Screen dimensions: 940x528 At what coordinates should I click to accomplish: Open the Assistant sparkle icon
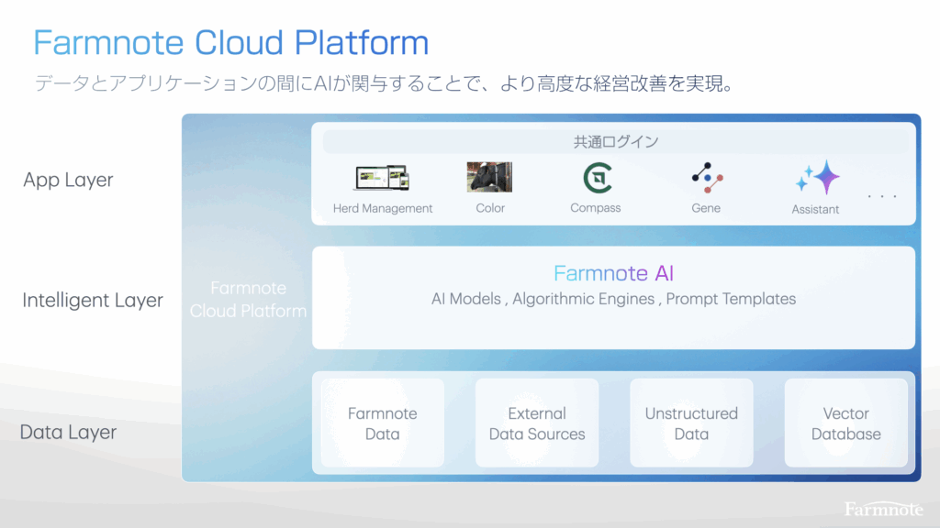817,178
